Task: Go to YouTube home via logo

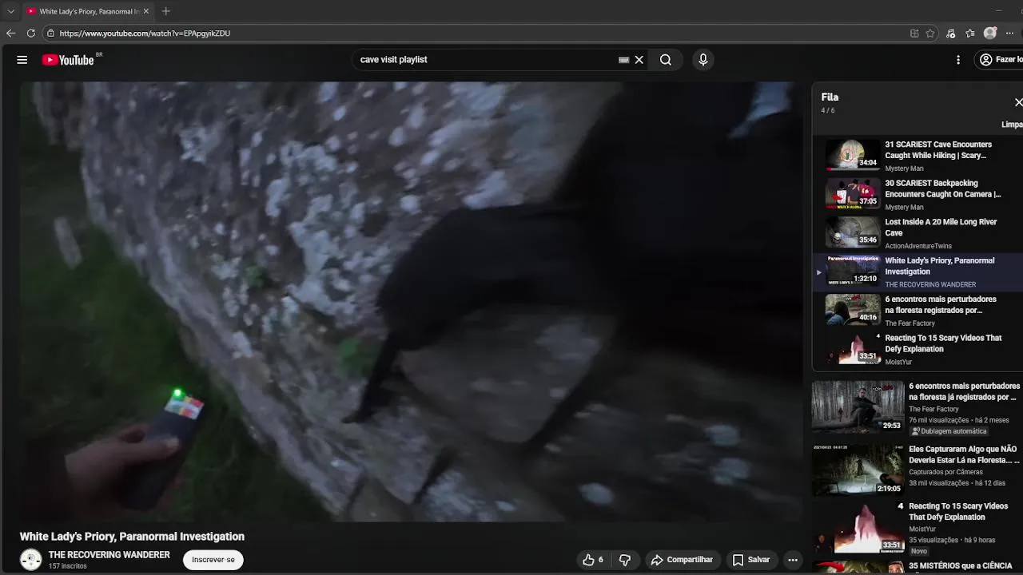Action: pos(68,60)
